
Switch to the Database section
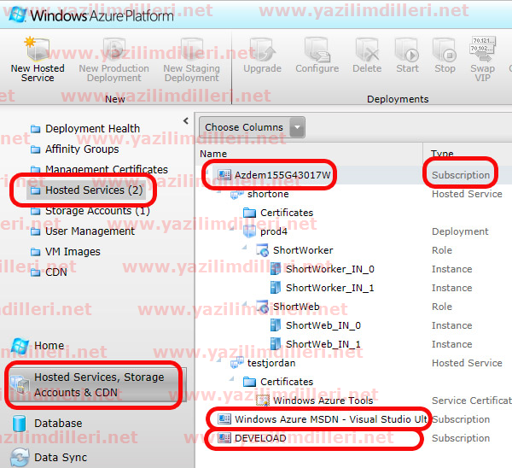58,423
